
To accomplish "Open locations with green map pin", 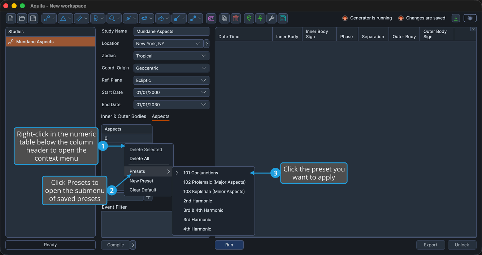I will tap(249, 18).
